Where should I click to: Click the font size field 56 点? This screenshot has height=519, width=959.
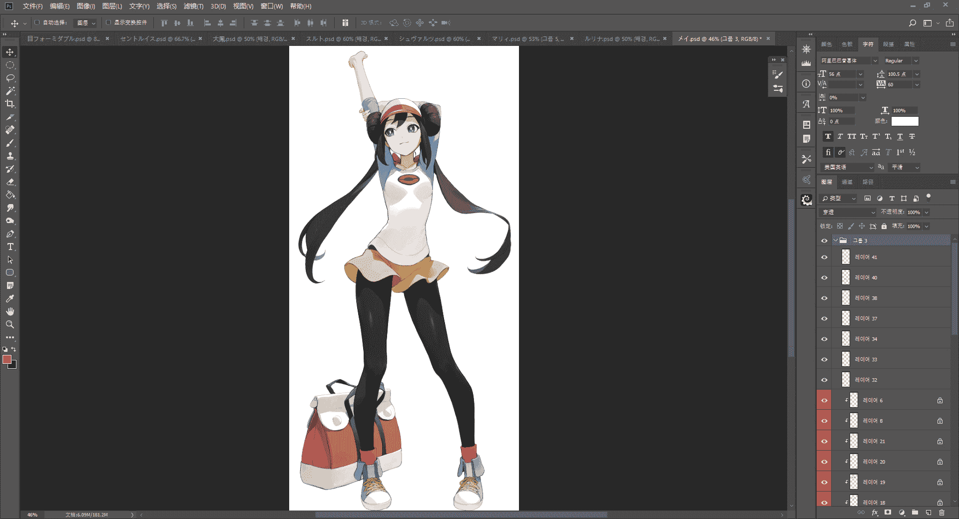(x=842, y=74)
